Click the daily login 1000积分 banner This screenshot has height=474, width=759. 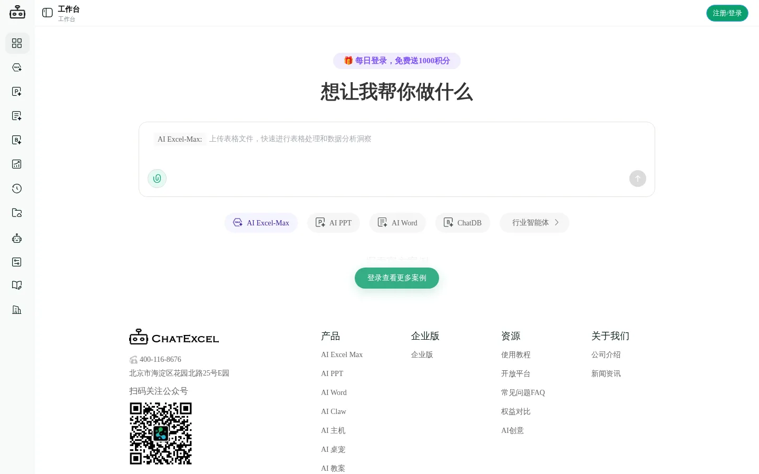point(397,61)
